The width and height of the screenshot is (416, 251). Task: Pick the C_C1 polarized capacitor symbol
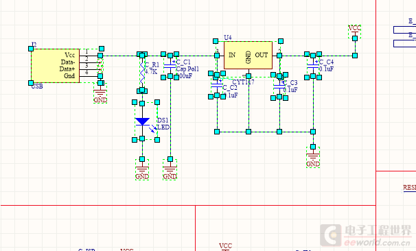170,66
